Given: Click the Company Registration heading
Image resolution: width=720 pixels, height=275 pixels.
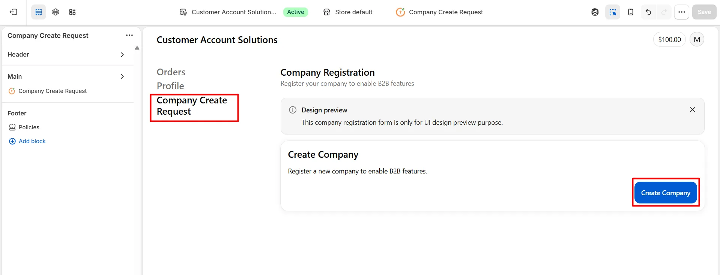Looking at the screenshot, I should pyautogui.click(x=328, y=72).
